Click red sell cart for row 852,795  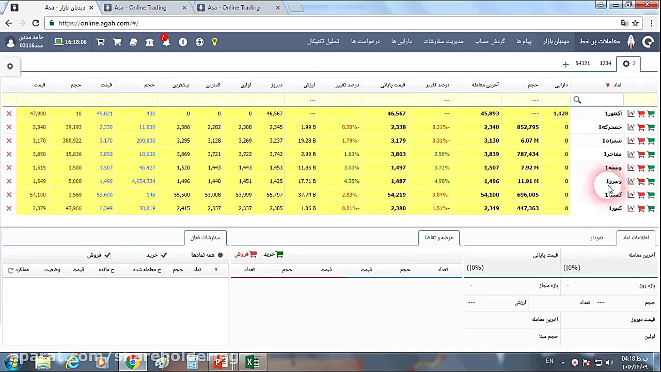[641, 127]
